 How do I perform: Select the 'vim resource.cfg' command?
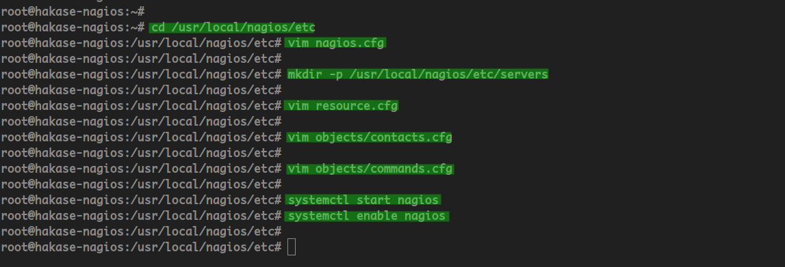(x=342, y=106)
